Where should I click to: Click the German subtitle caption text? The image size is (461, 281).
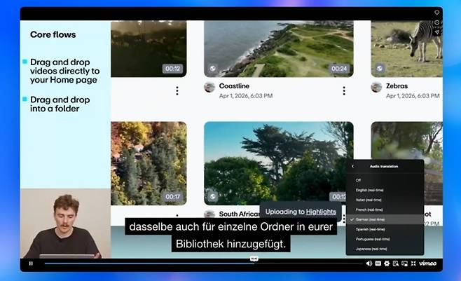tap(231, 235)
